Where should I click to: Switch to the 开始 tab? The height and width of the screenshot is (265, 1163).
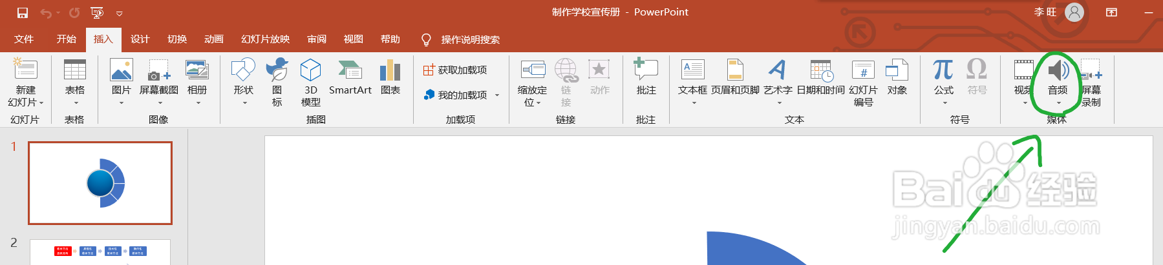point(66,39)
